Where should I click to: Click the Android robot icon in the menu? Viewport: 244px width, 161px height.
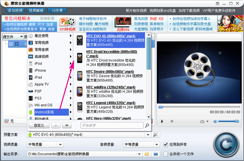[30, 112]
